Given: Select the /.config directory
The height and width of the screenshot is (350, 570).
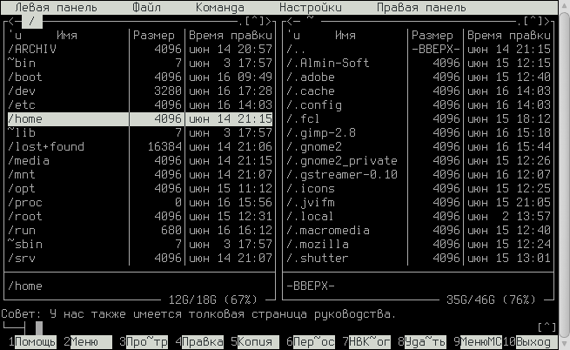Looking at the screenshot, I should [419, 104].
